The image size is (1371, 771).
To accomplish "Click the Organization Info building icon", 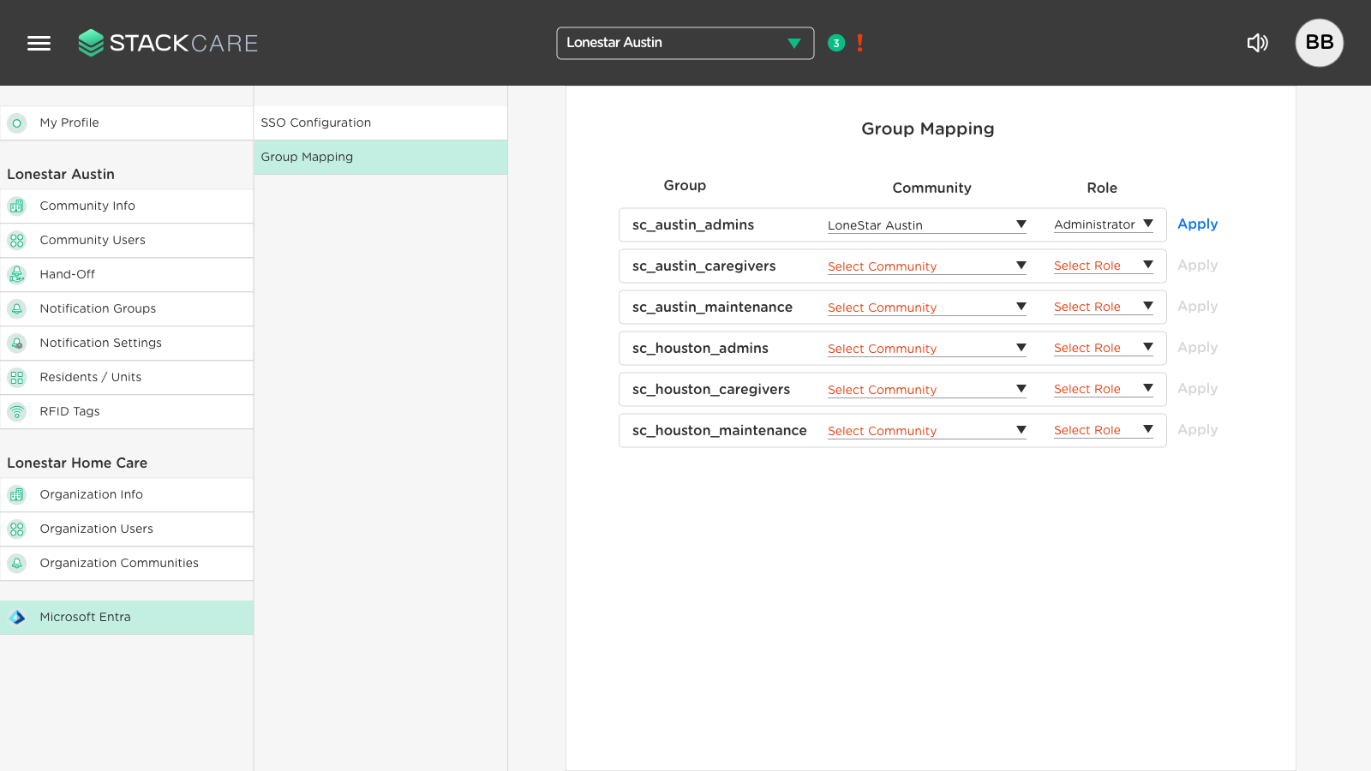I will coord(16,495).
